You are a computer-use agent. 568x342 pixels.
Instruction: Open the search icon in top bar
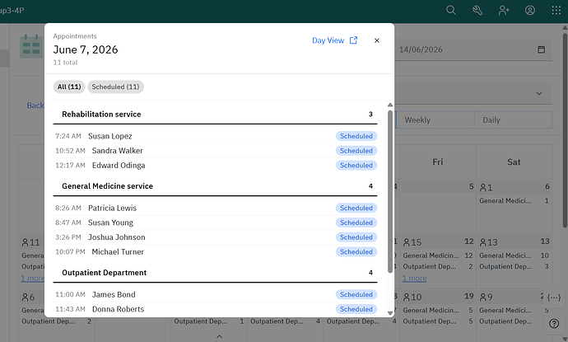[450, 10]
